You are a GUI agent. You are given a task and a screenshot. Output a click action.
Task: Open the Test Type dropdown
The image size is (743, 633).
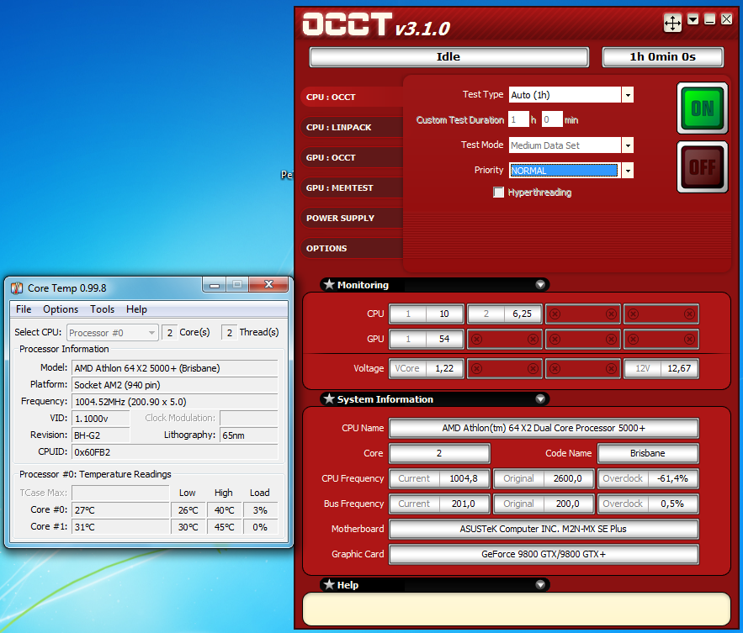[x=628, y=95]
